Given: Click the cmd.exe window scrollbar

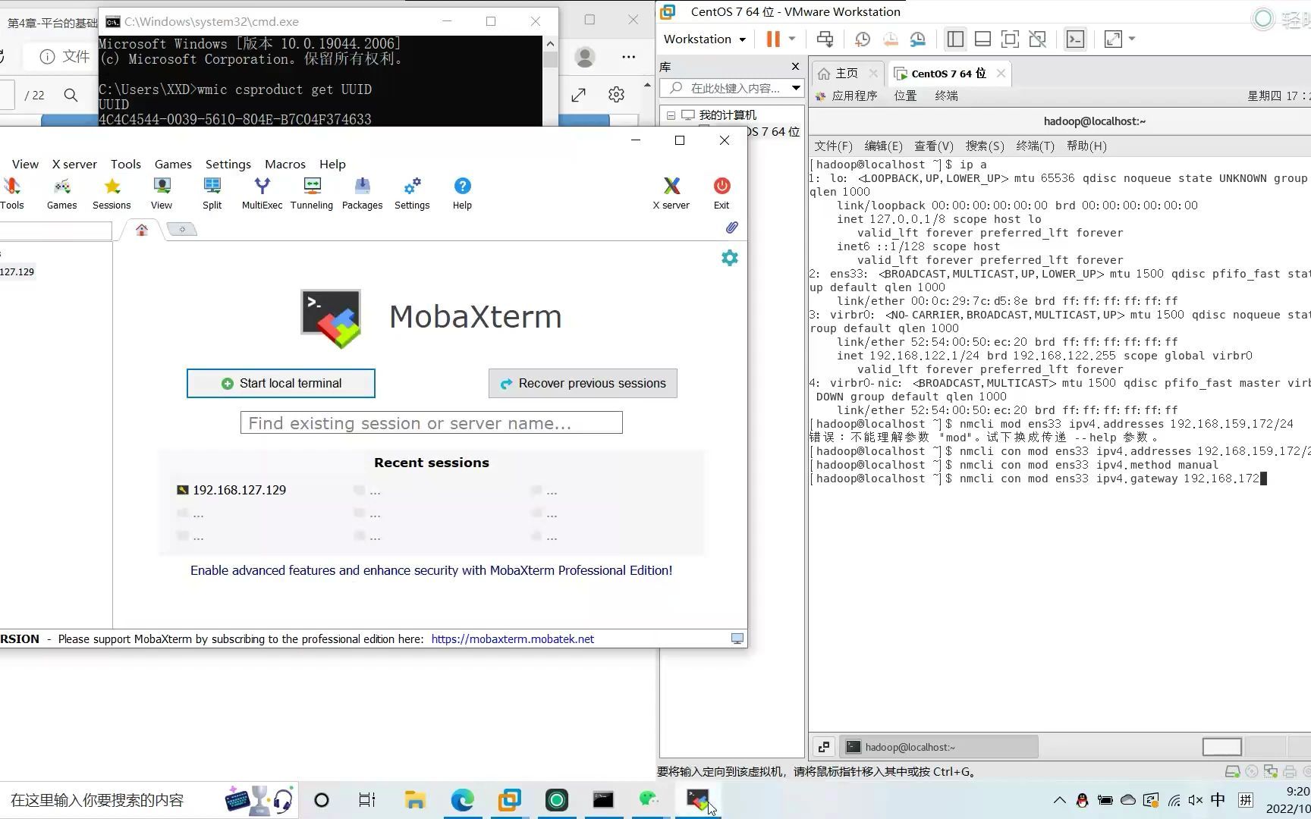Looking at the screenshot, I should tap(551, 81).
